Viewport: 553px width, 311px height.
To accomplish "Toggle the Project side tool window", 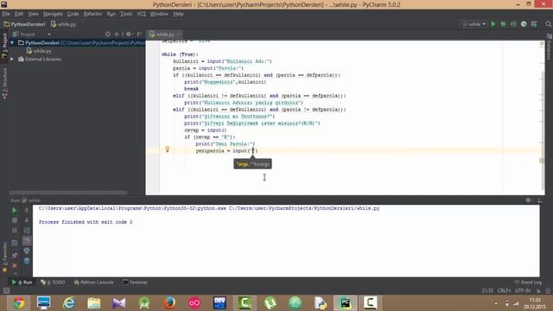I will click(4, 46).
